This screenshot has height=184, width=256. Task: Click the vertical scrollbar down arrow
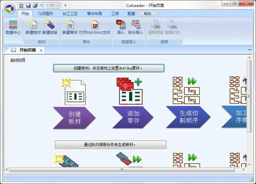tap(249, 165)
